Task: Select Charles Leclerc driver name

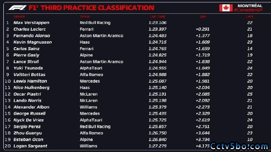Action: click(x=30, y=29)
